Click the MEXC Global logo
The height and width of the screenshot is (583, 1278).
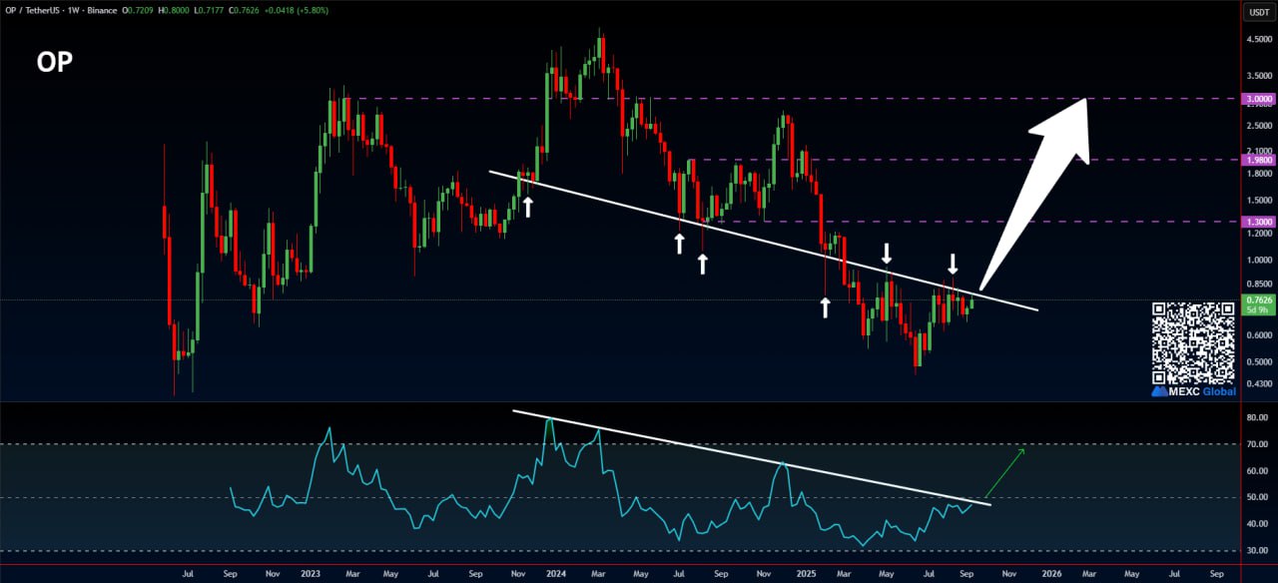[1193, 391]
